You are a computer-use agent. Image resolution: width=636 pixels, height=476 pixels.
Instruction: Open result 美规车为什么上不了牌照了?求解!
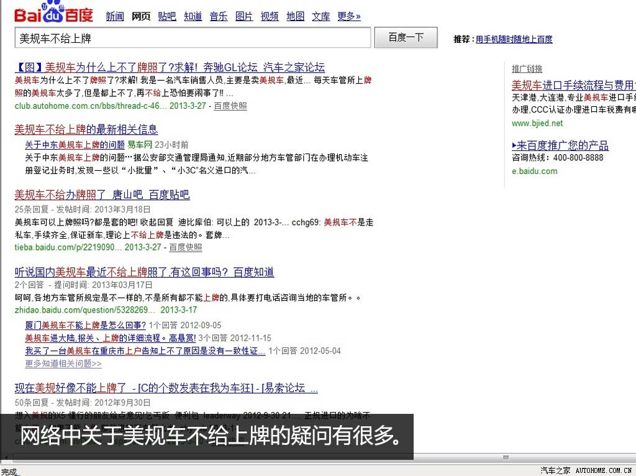click(x=170, y=67)
